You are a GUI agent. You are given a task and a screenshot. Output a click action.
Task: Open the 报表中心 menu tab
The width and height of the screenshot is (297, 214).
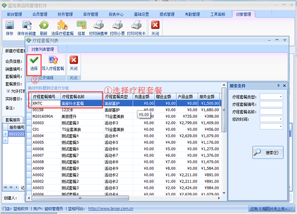(x=116, y=14)
